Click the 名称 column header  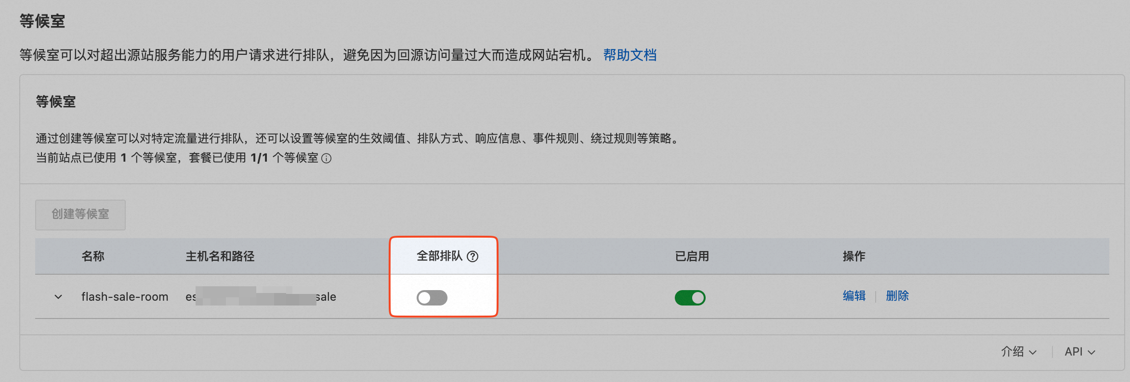click(x=93, y=256)
